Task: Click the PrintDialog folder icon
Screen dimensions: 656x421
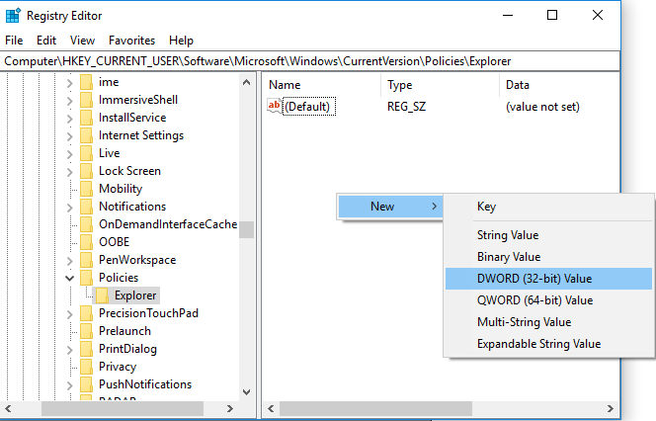Action: coord(86,349)
